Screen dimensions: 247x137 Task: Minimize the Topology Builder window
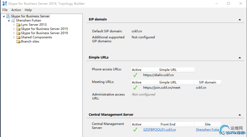tap(217, 3)
